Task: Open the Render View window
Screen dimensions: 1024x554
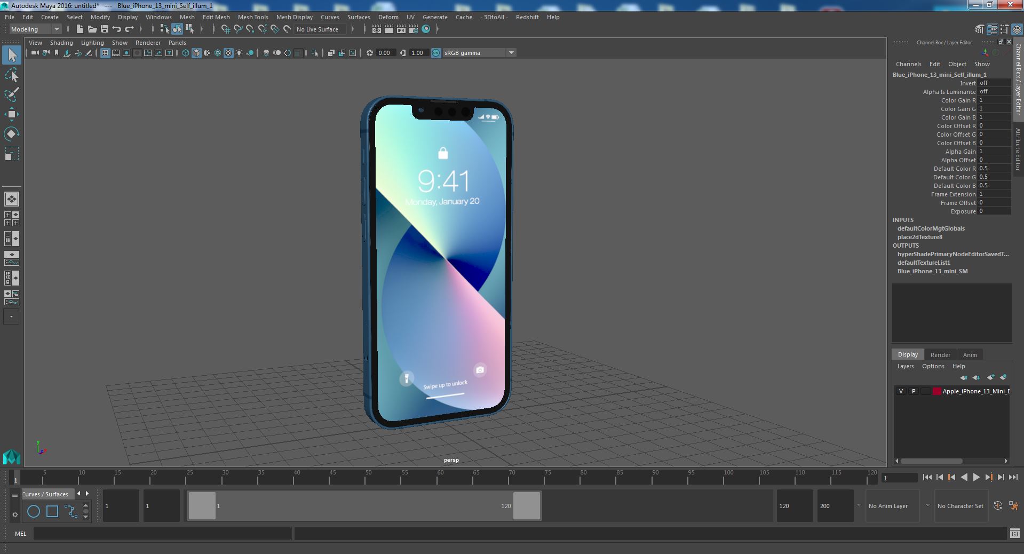Action: click(377, 29)
